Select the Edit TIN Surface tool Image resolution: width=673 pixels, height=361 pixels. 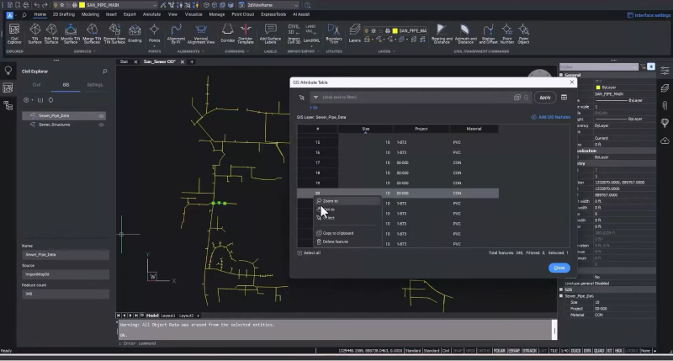click(x=51, y=34)
